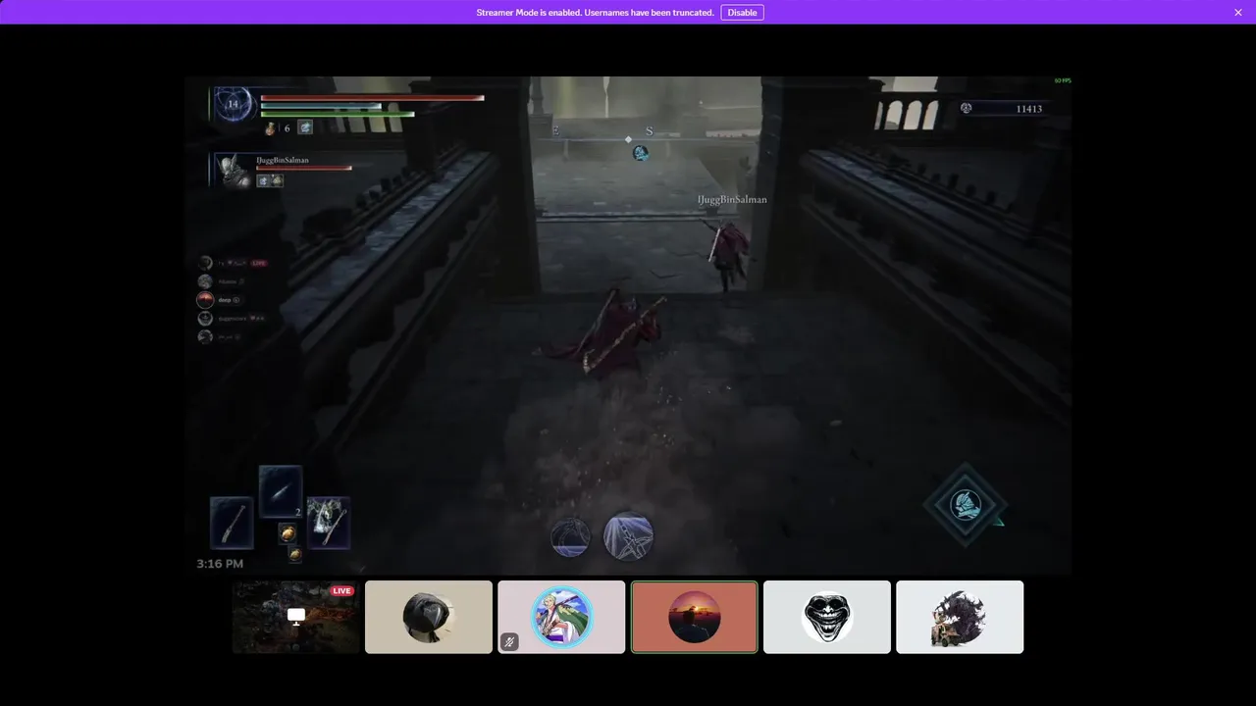Click the red LIVE badge on the stream tile

pos(341,590)
